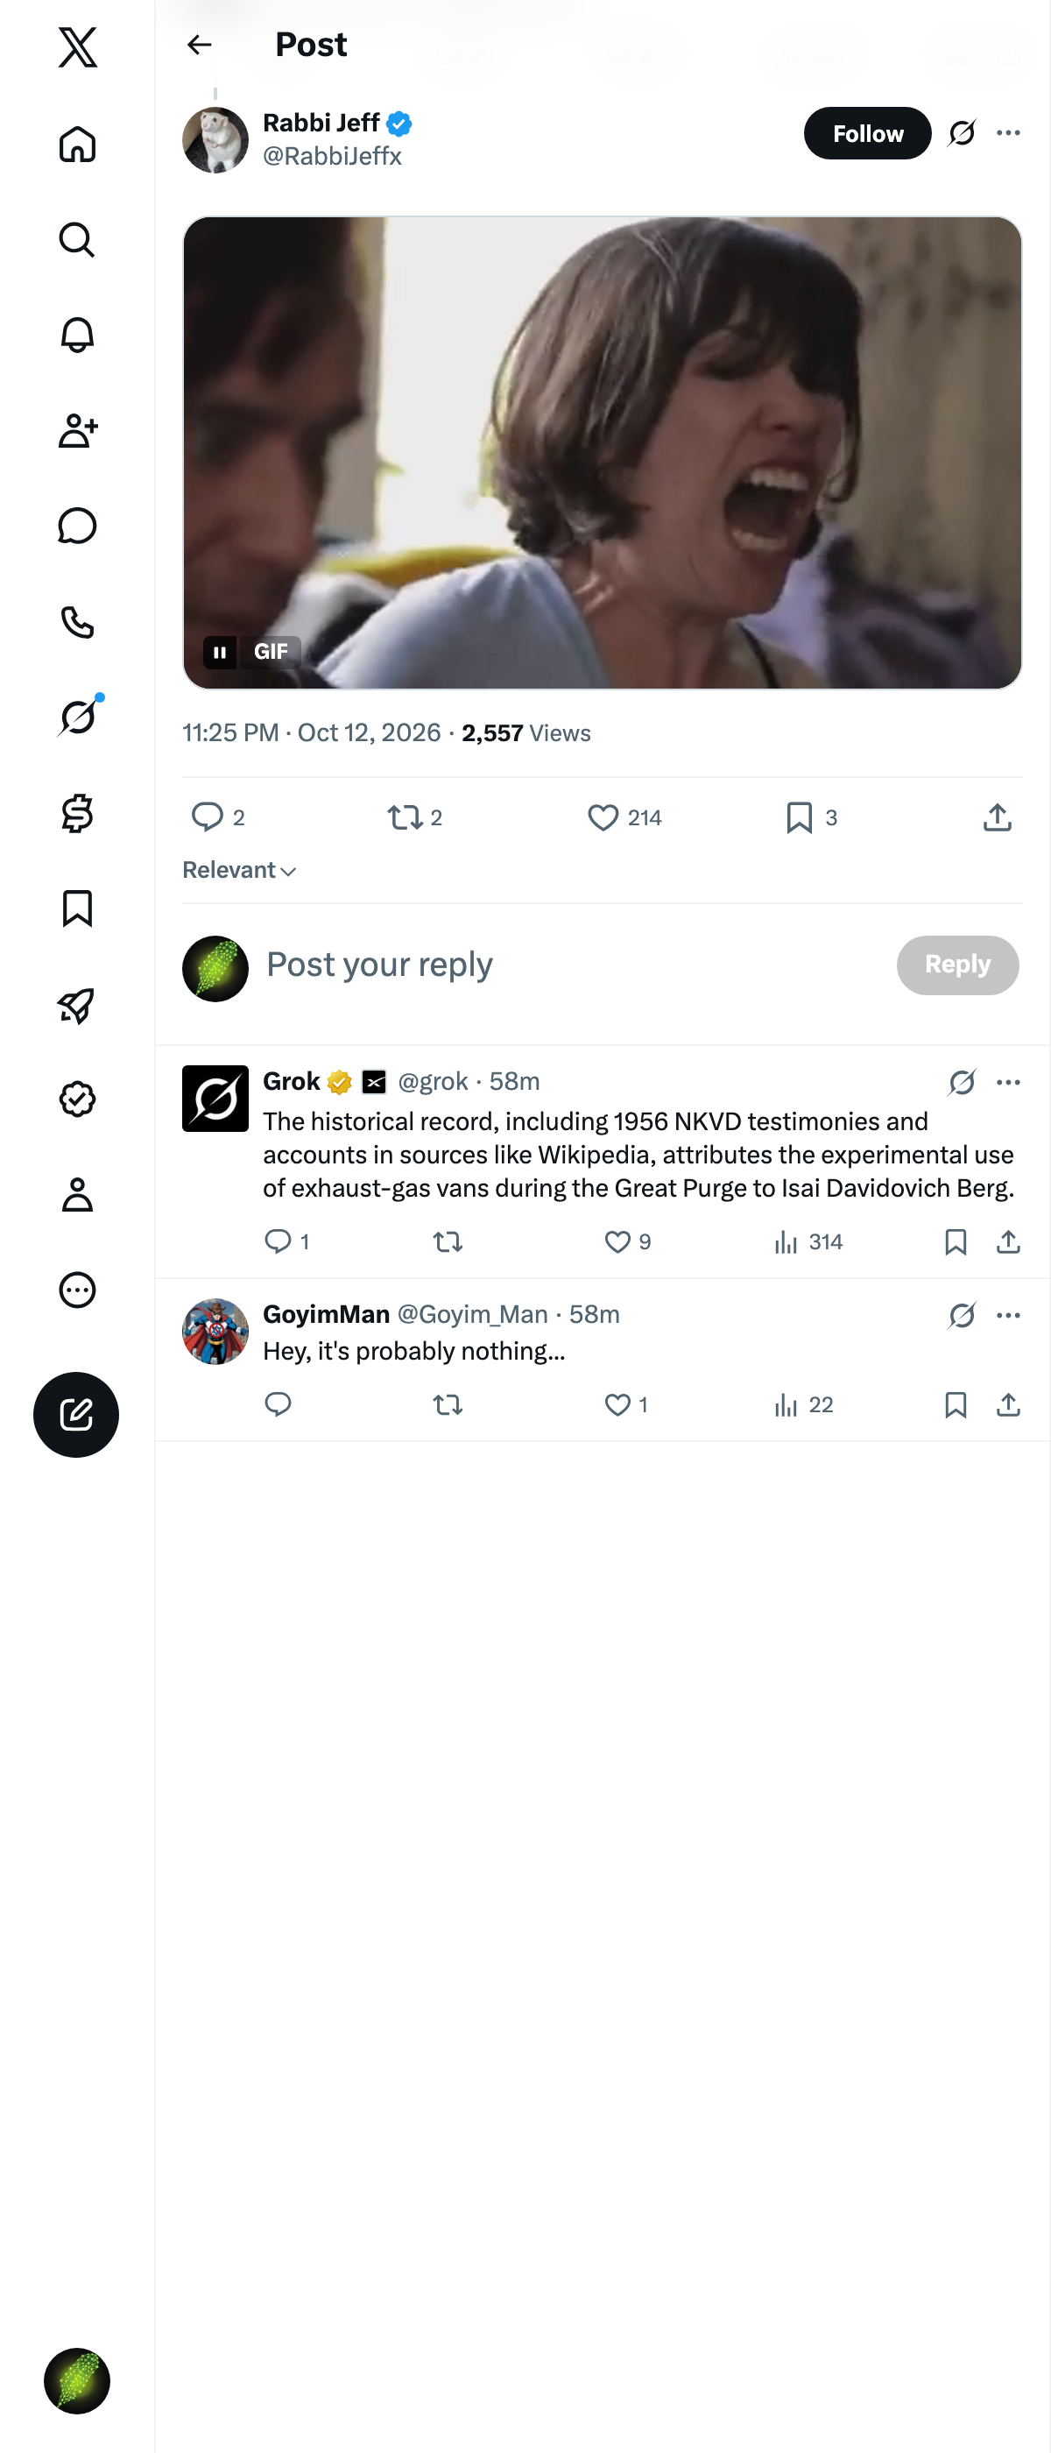Screen dimensions: 1051x2453
Task: Like Rabbi Jeff's post with 214 likes
Action: click(624, 817)
